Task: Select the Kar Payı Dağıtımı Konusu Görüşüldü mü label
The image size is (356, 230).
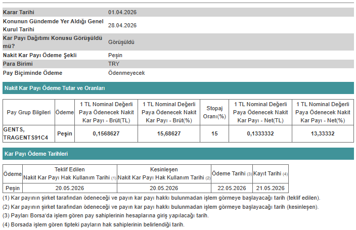Action: point(53,42)
